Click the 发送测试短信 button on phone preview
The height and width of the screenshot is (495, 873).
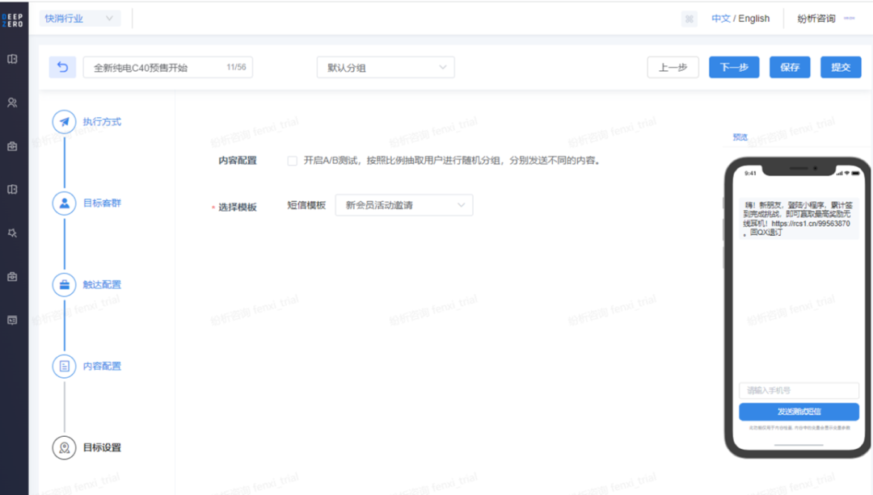(x=798, y=412)
